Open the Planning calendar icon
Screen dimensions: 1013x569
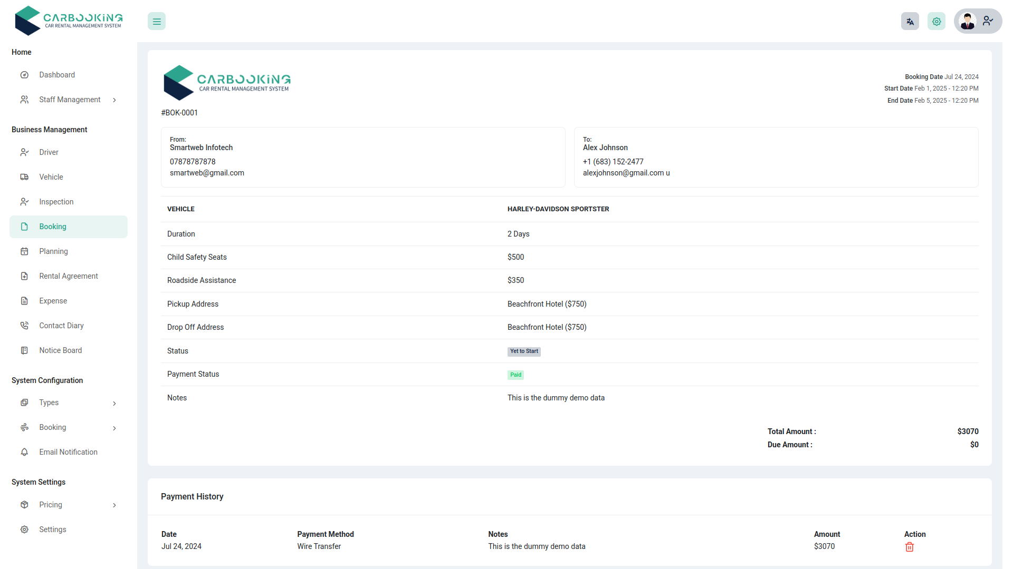[x=25, y=251]
